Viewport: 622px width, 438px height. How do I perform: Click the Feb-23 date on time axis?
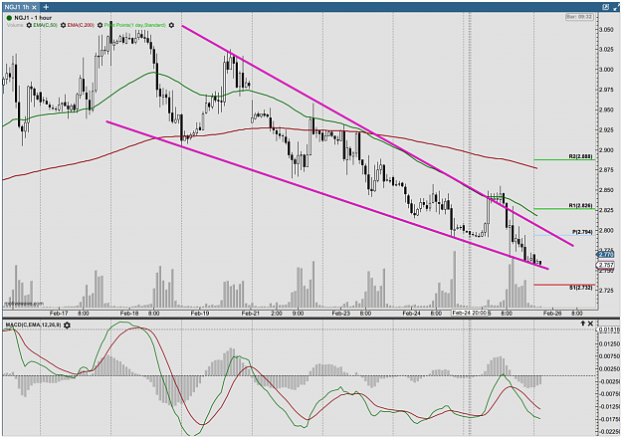pos(341,314)
